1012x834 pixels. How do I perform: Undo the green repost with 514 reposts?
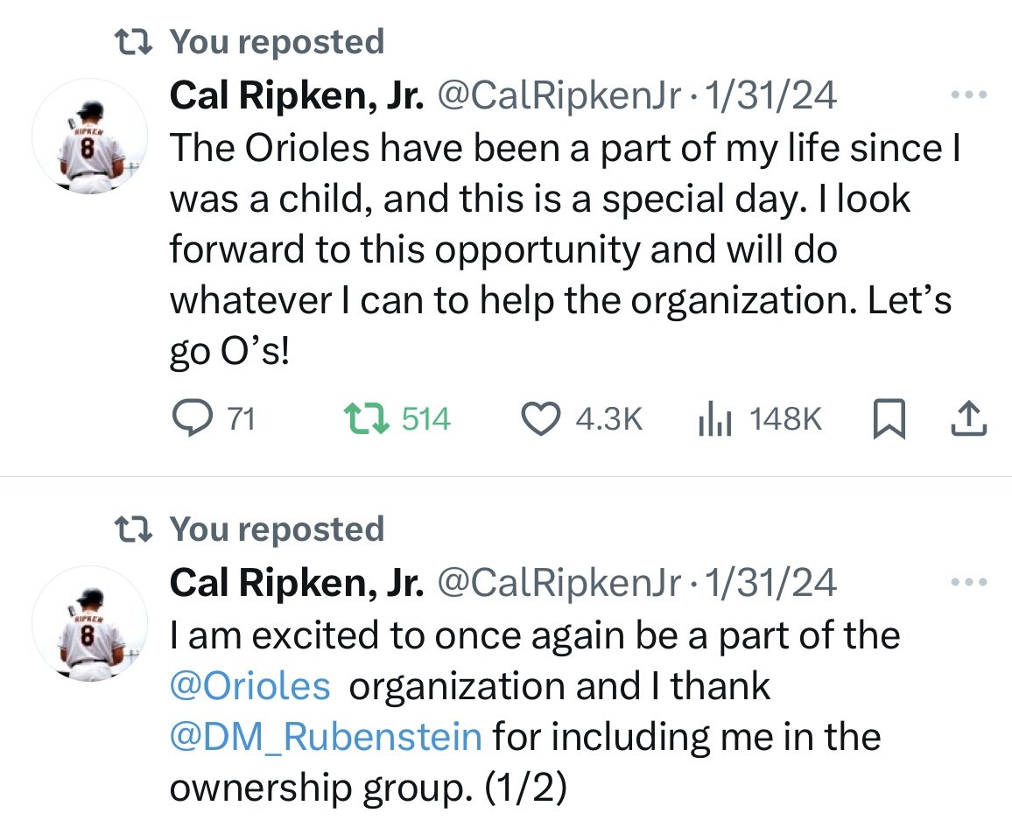366,418
